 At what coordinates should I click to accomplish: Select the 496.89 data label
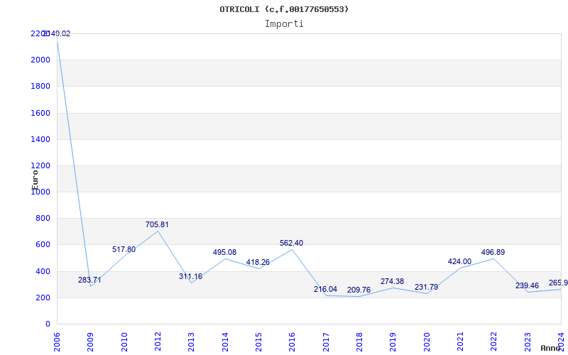pos(493,252)
